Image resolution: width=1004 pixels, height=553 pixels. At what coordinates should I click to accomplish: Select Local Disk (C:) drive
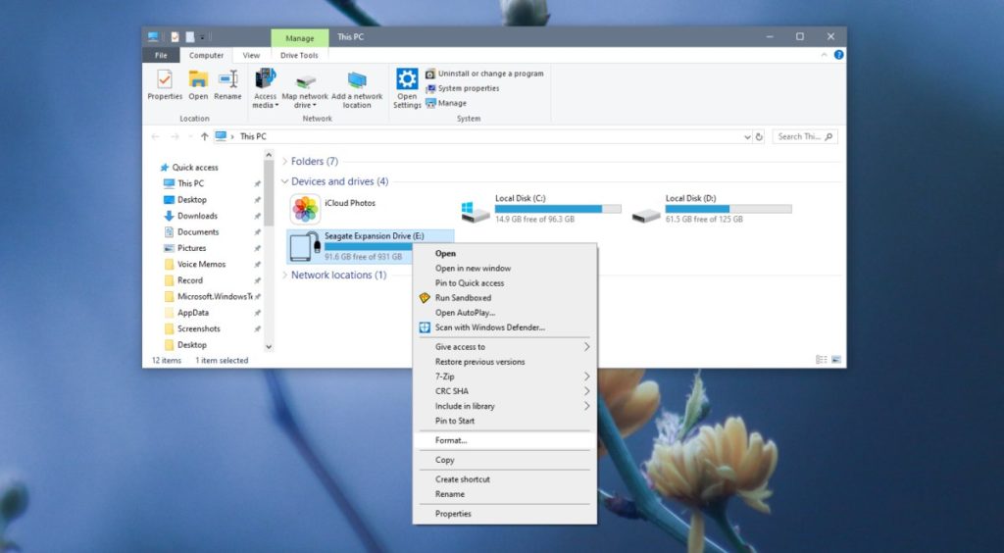pyautogui.click(x=541, y=208)
